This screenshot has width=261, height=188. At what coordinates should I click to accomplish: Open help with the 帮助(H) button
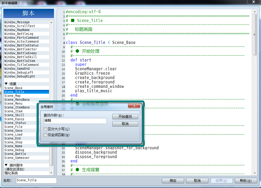[246, 181]
